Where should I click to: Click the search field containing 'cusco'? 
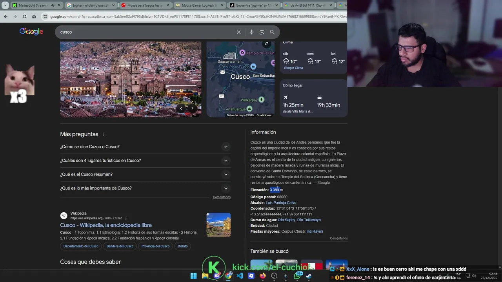coord(147,32)
